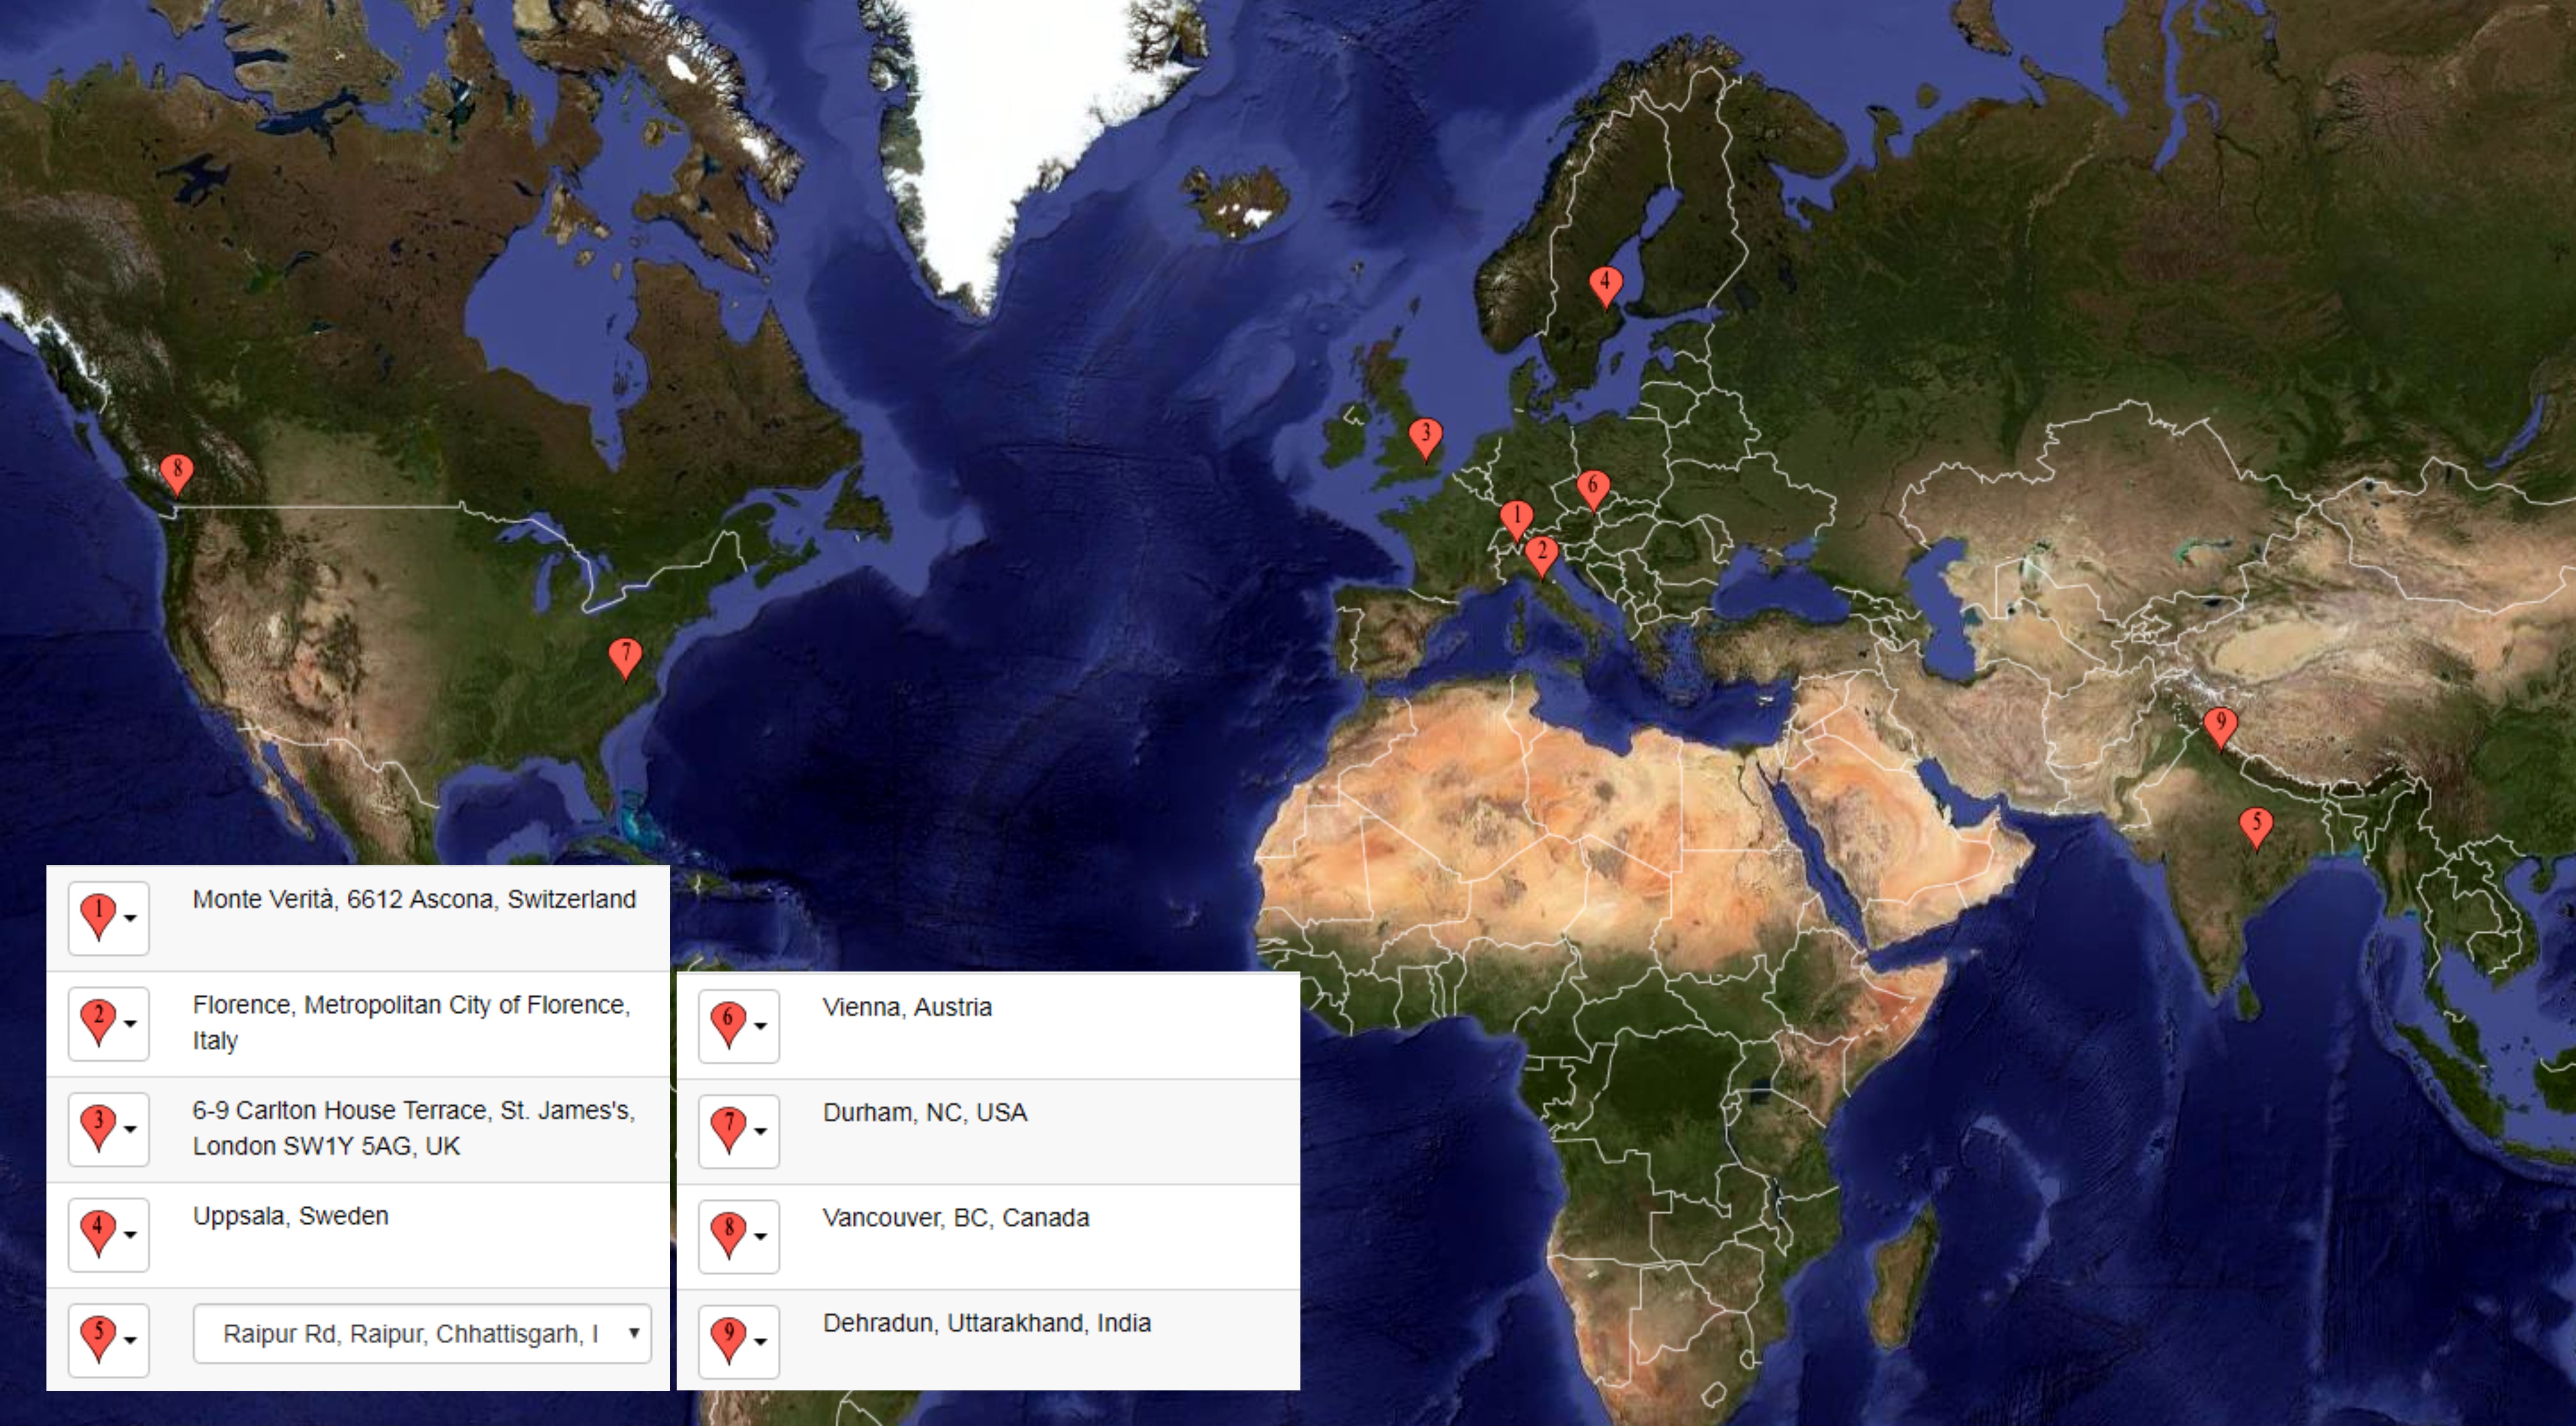Open marker 2 dropdown for Florence
Screen dimensions: 2576x1426
click(109, 1024)
